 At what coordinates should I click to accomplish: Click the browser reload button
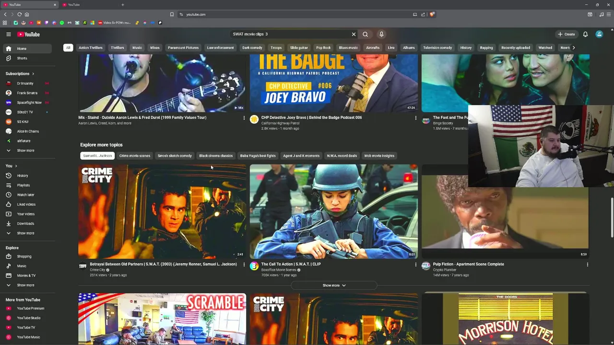(x=19, y=14)
